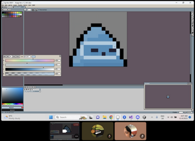Click the three-dot options on the LIVE stream thumbnail

pyautogui.click(x=77, y=136)
